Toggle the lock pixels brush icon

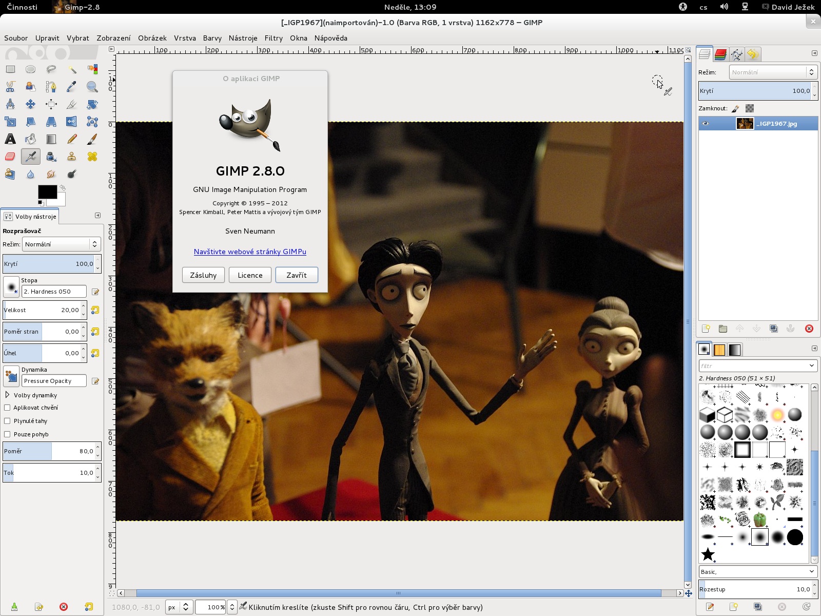click(735, 108)
